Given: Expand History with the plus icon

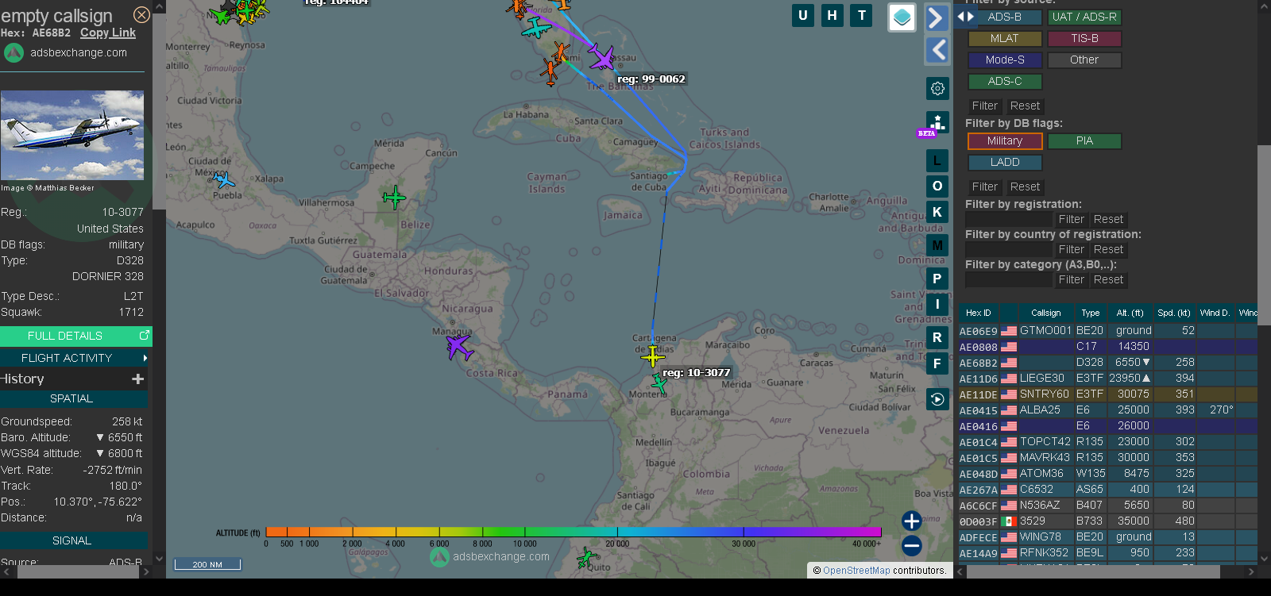Looking at the screenshot, I should pos(138,379).
